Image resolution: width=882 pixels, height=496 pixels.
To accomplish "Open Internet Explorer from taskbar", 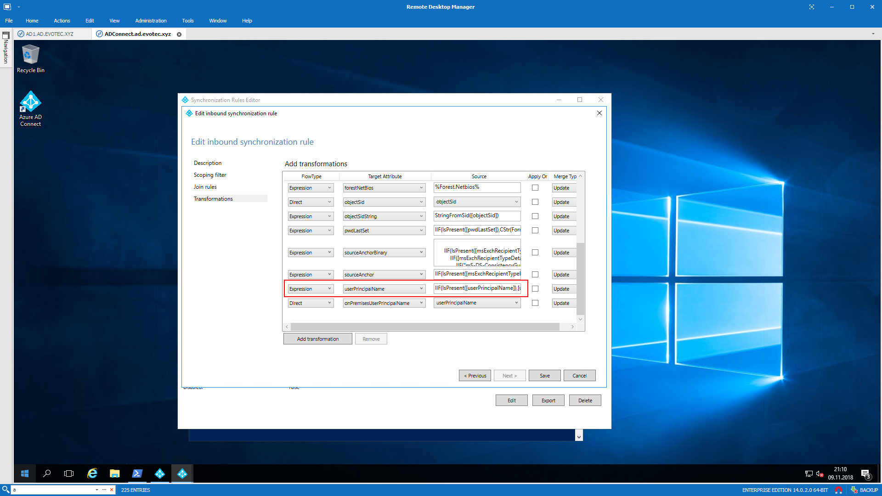I will tap(92, 473).
